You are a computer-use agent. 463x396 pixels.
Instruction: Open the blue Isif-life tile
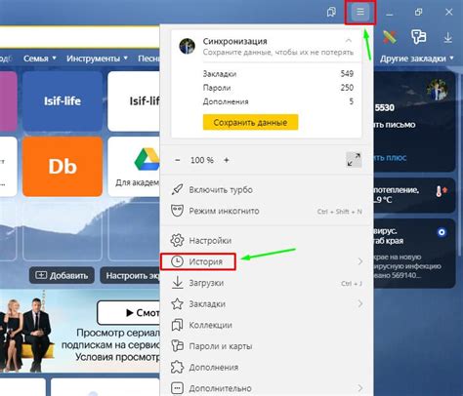point(63,101)
